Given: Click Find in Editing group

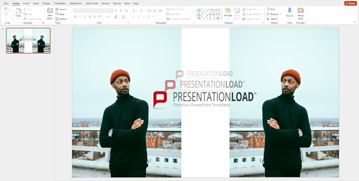Looking at the screenshot, I should pyautogui.click(x=271, y=9).
